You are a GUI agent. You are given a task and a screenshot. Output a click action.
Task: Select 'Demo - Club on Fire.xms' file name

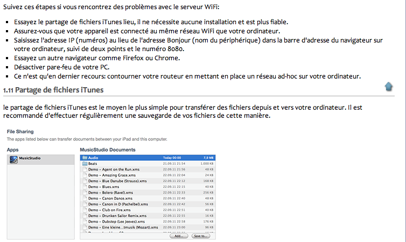tap(109, 210)
